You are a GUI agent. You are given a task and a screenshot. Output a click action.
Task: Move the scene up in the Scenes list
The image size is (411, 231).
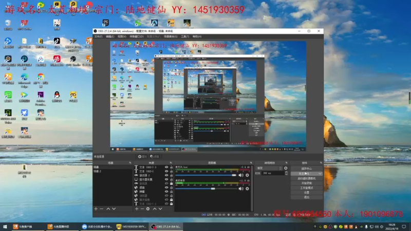point(108,209)
